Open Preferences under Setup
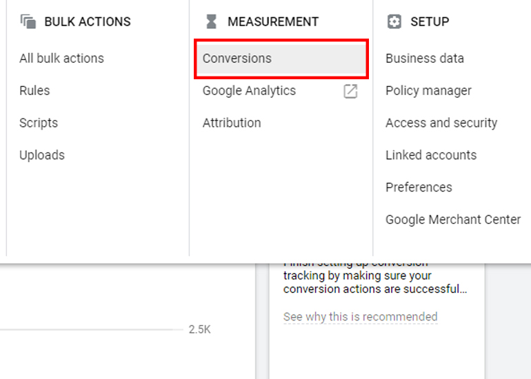Screen dimensions: 531x379 (x=419, y=187)
